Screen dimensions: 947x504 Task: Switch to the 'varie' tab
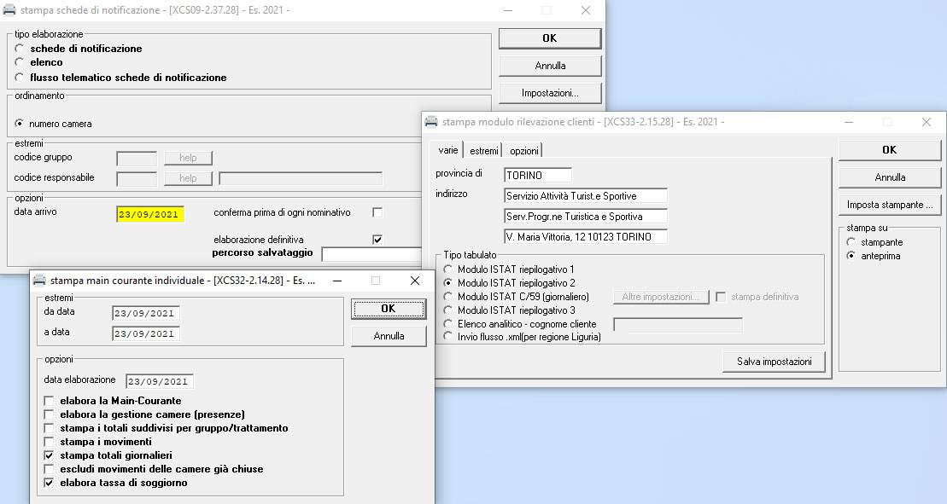tap(448, 150)
